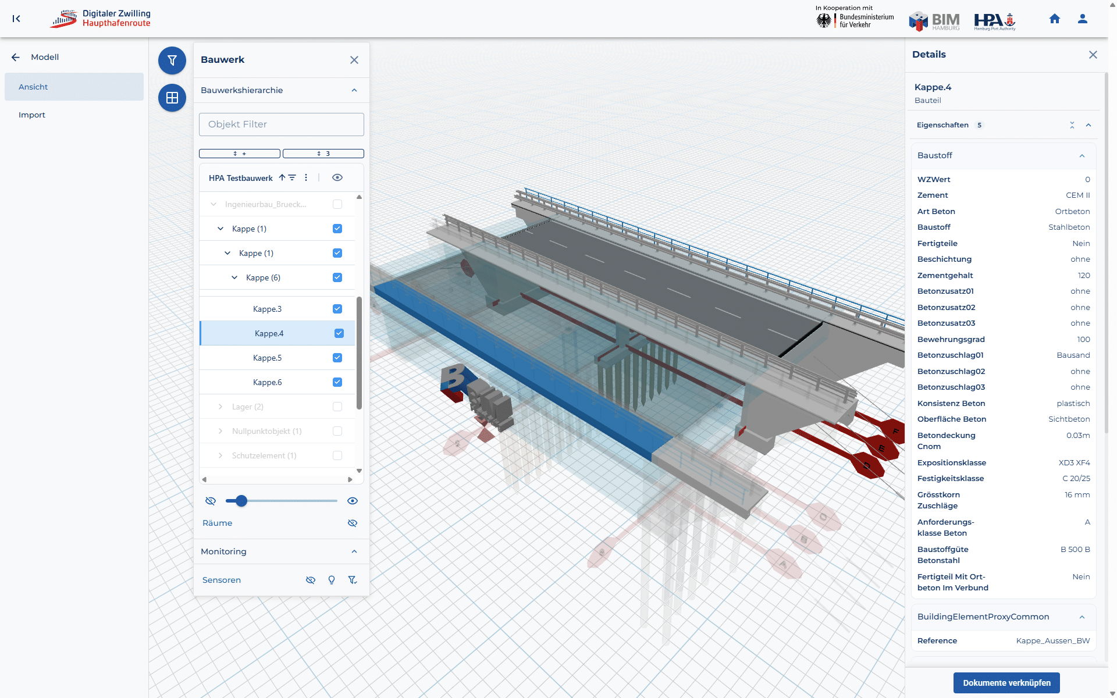This screenshot has height=698, width=1117.
Task: Expand the Nullpunktobjekt (1) tree node
Action: (x=220, y=431)
